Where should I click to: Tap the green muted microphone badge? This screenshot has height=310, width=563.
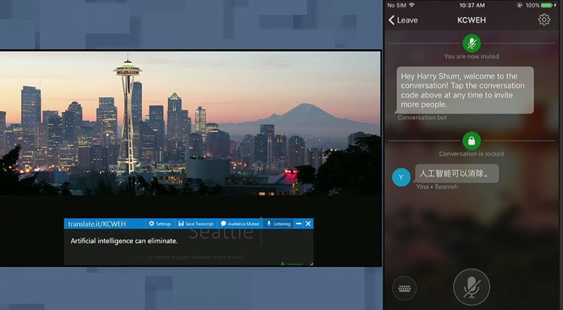pyautogui.click(x=471, y=43)
